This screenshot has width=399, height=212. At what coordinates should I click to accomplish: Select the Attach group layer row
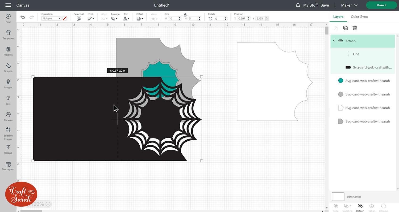[363, 41]
